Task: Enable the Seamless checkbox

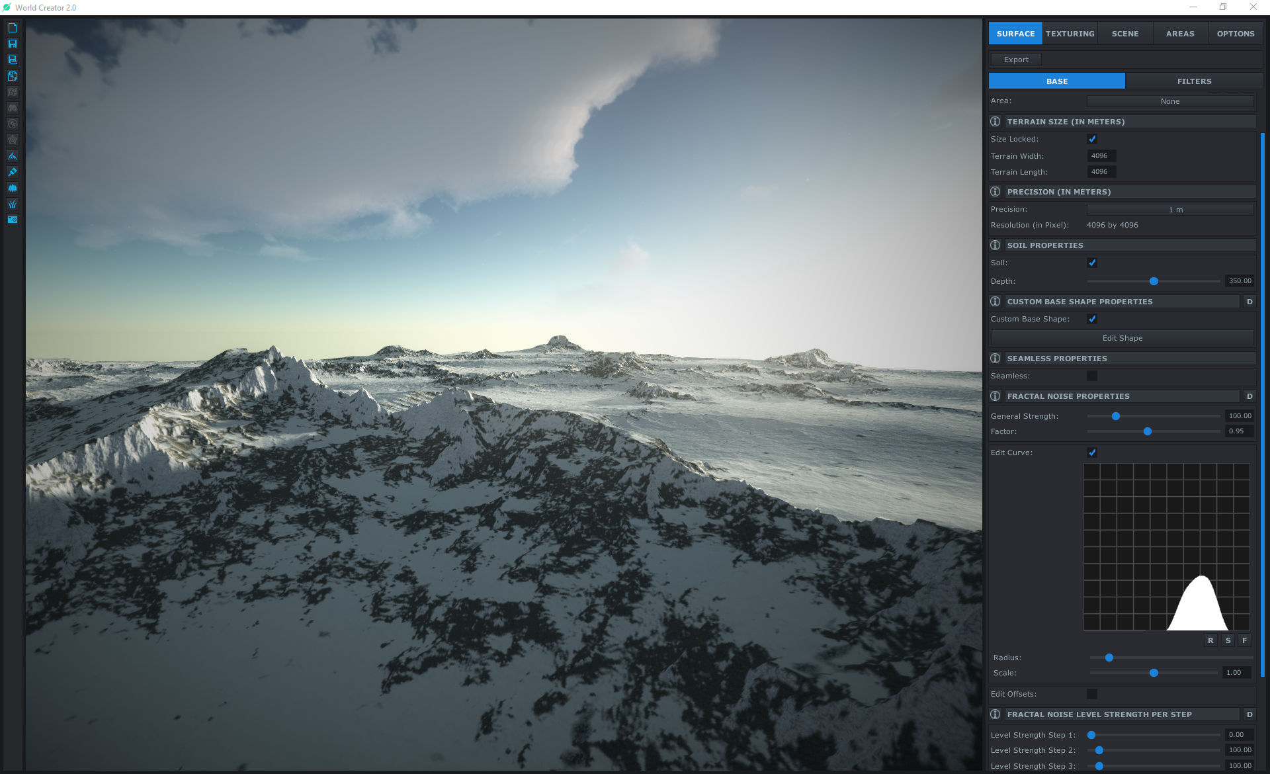Action: pos(1092,376)
